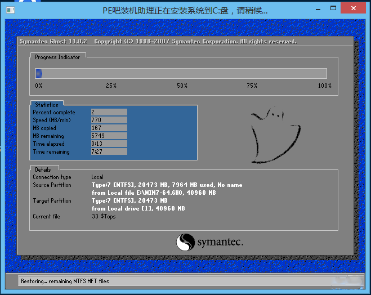Select the MB remaining value 5749
The image size is (371, 295).
click(x=109, y=136)
